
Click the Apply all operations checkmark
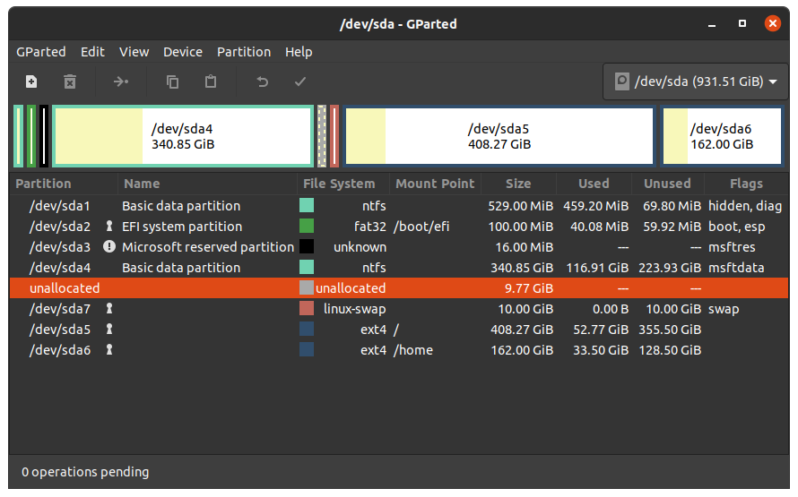pyautogui.click(x=300, y=81)
